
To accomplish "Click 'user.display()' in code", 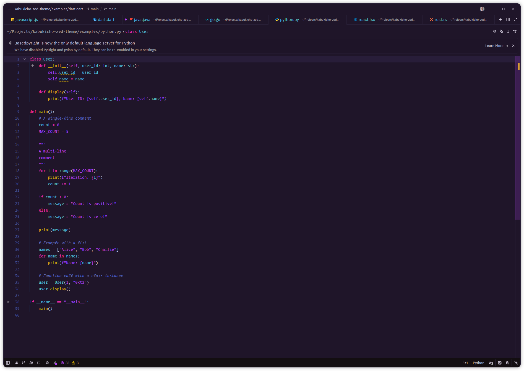I will point(55,289).
